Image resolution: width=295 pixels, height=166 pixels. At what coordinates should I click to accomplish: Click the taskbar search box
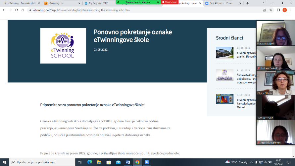click(x=42, y=162)
